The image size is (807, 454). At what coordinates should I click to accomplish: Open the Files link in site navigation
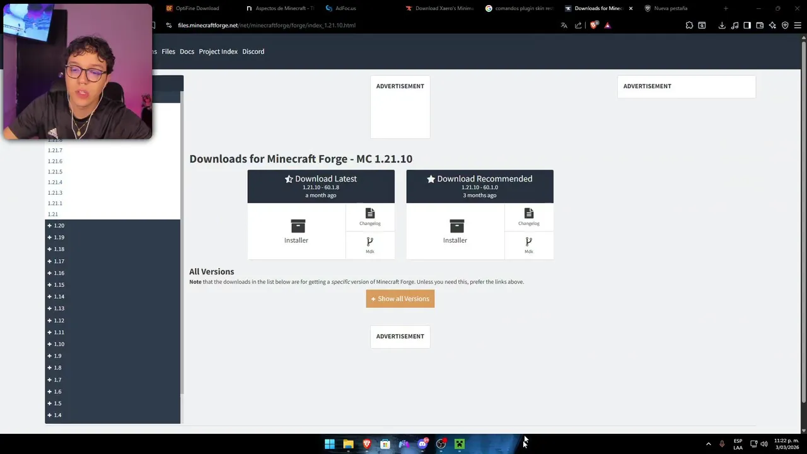pyautogui.click(x=168, y=52)
